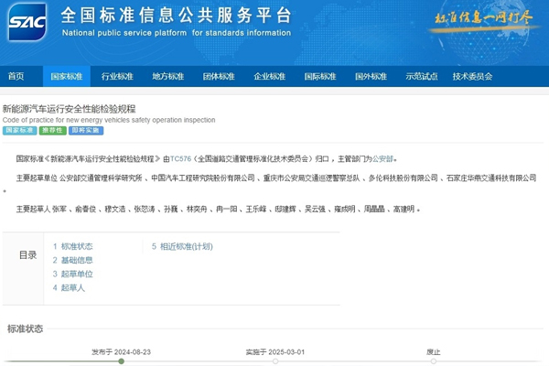Click the green 国家标准 tag
Image resolution: width=549 pixels, height=366 pixels.
[x=18, y=131]
